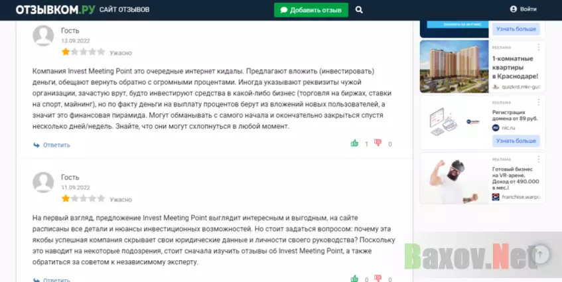
Task: Click the first Гость reviewer name
Action: 70,31
